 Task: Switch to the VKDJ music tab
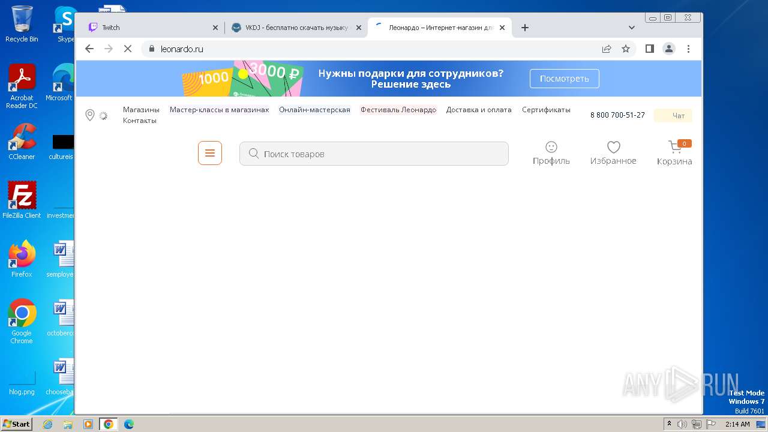[x=297, y=28]
